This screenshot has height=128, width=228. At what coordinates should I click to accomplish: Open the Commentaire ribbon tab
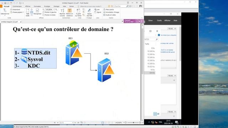[x=17, y=6]
